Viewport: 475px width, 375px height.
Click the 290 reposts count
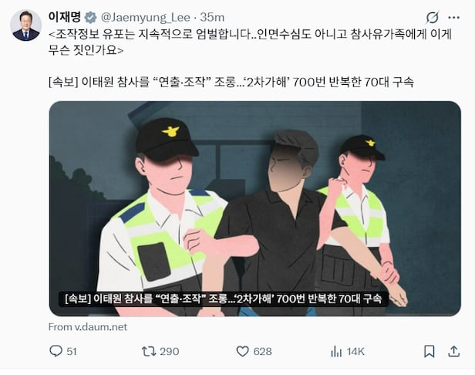pos(170,352)
